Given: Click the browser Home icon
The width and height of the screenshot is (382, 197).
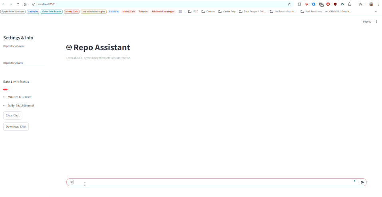Looking at the screenshot, I should (x=25, y=4).
